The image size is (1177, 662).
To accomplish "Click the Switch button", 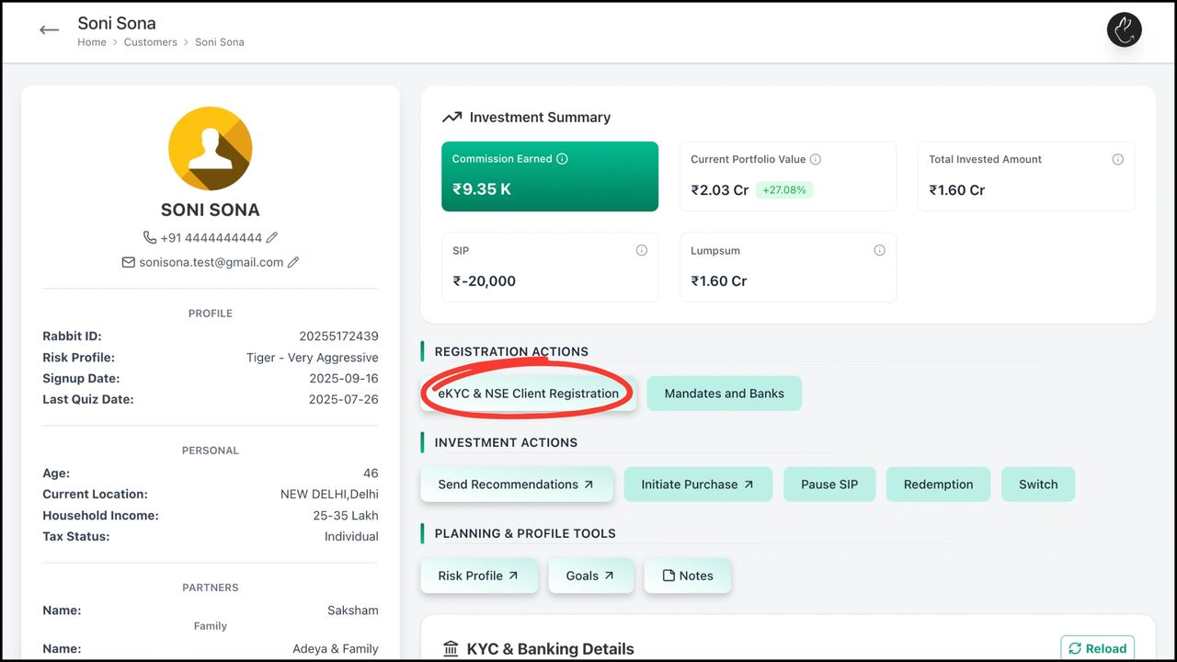I will coord(1038,485).
